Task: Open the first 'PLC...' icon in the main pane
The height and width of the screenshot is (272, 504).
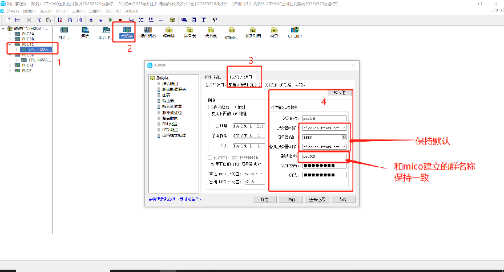Action: [x=64, y=33]
